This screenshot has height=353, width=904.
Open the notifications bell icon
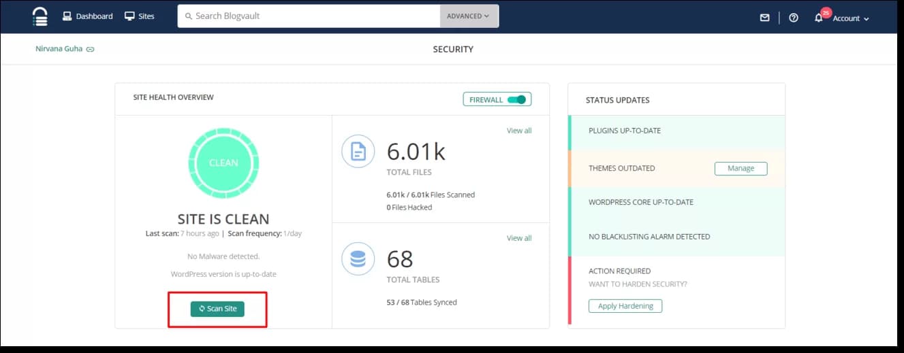tap(819, 18)
